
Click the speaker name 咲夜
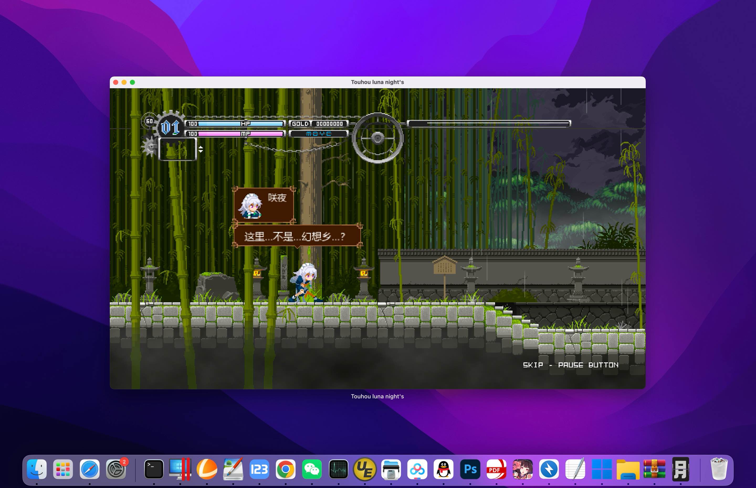click(277, 198)
